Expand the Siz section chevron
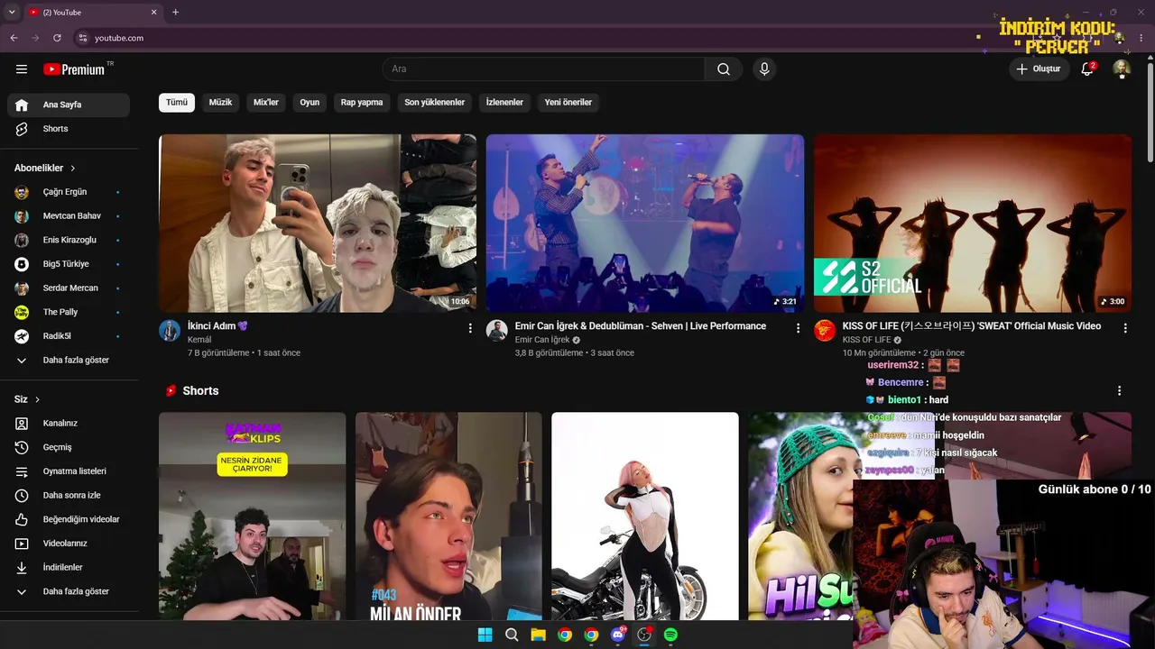This screenshot has width=1155, height=649. tap(37, 399)
